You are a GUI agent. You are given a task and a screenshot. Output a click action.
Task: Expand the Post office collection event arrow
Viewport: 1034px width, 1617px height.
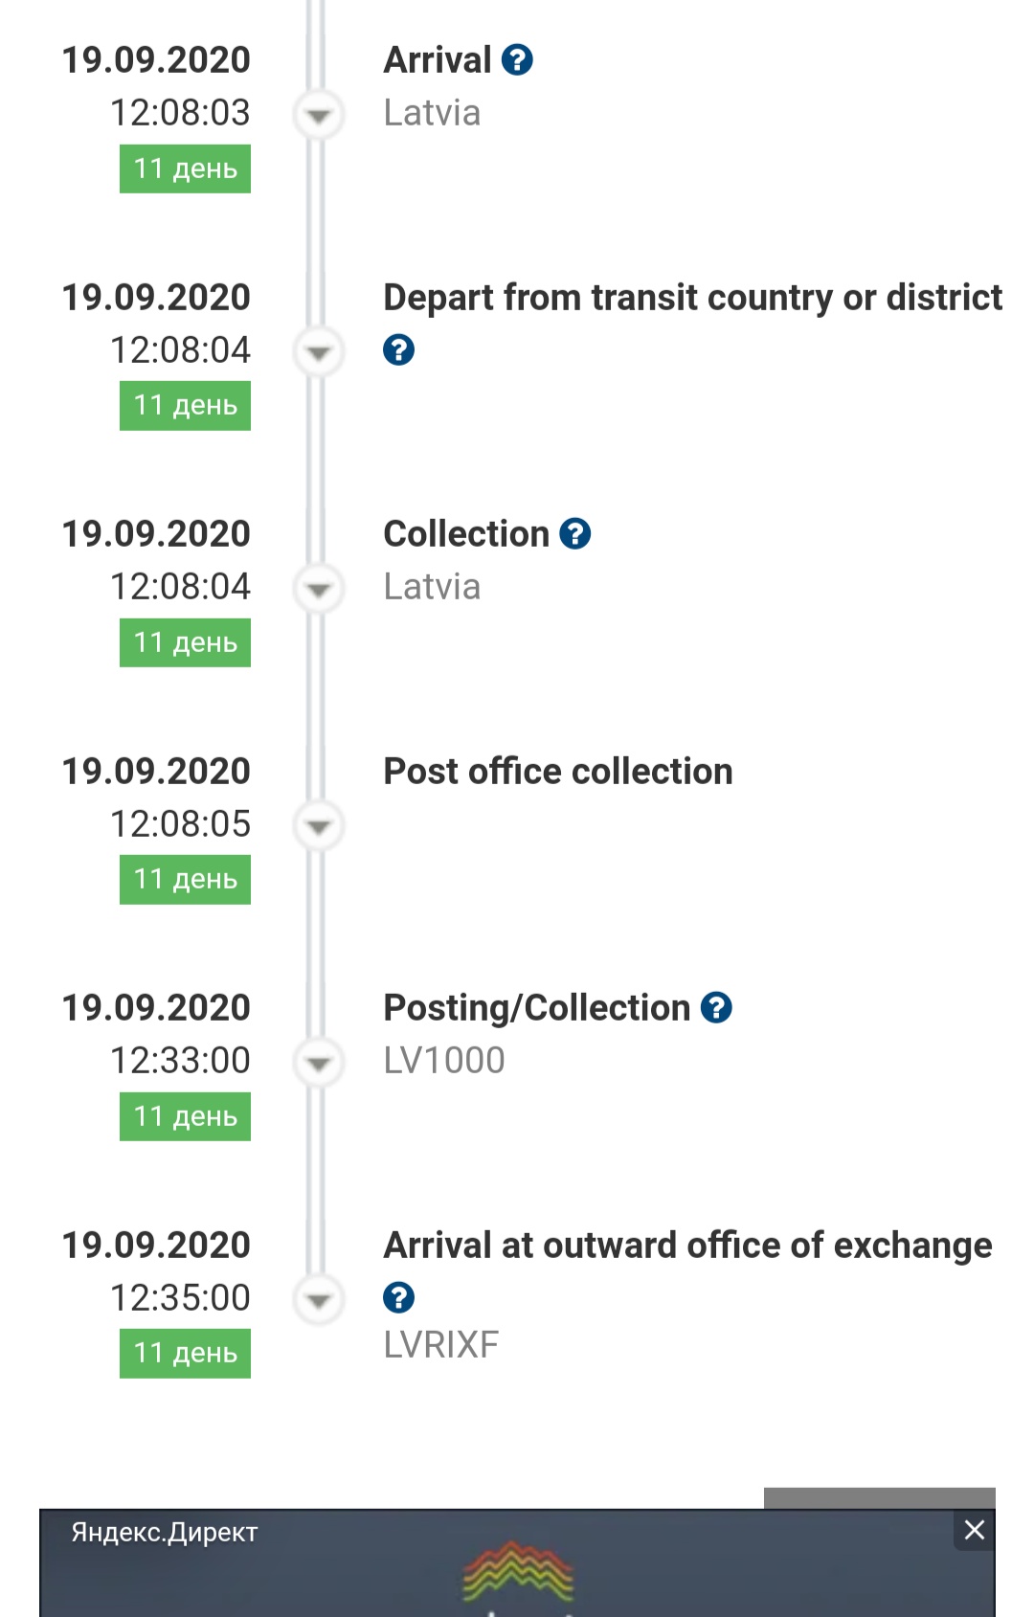point(318,825)
